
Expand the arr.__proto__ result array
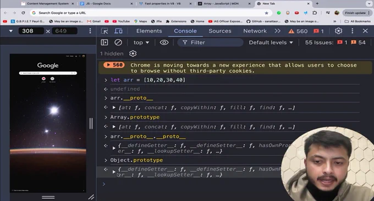click(114, 108)
